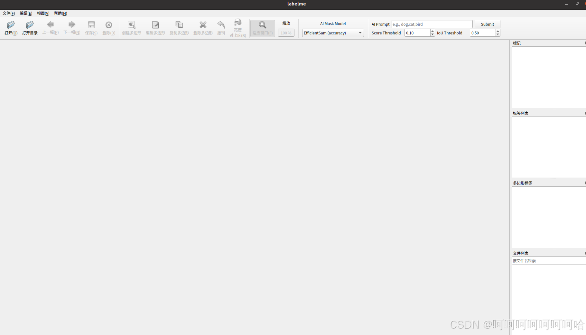Click the 文件列表 panel title
Image resolution: width=586 pixels, height=335 pixels.
(521, 253)
